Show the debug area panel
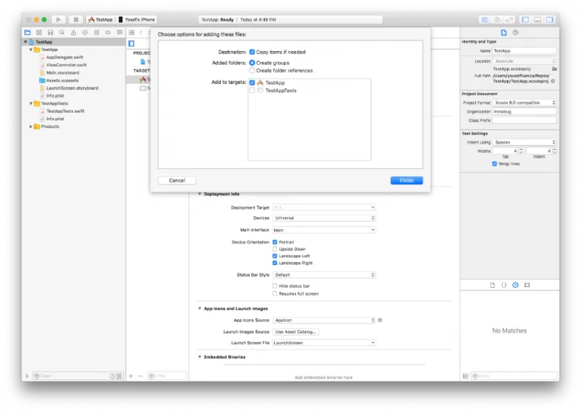The height and width of the screenshot is (412, 581). [x=538, y=20]
